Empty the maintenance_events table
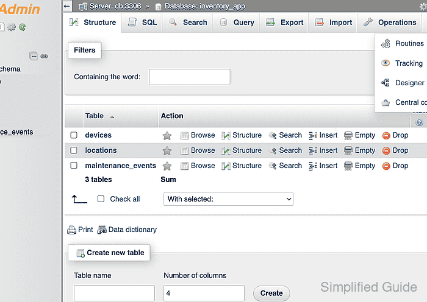 coord(359,166)
